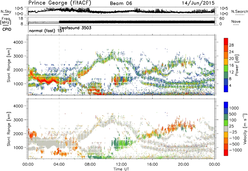Click the 'N.Search' legend label
Screen dimensions: 248x171
[x=240, y=11]
